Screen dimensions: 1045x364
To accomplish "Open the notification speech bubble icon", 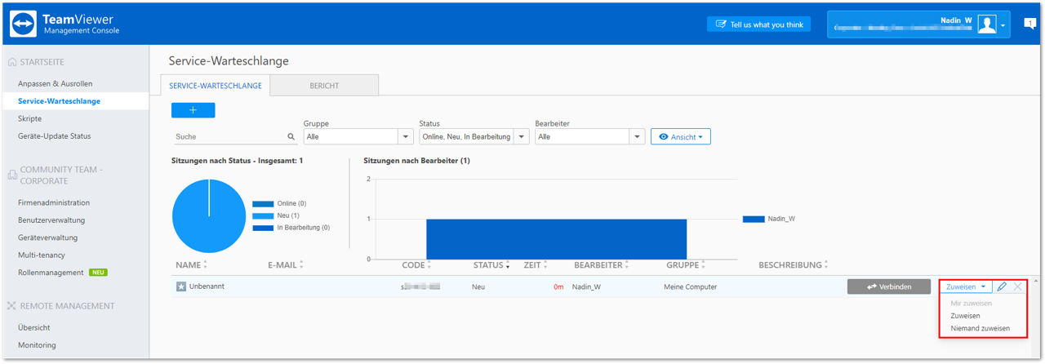I will click(1029, 24).
